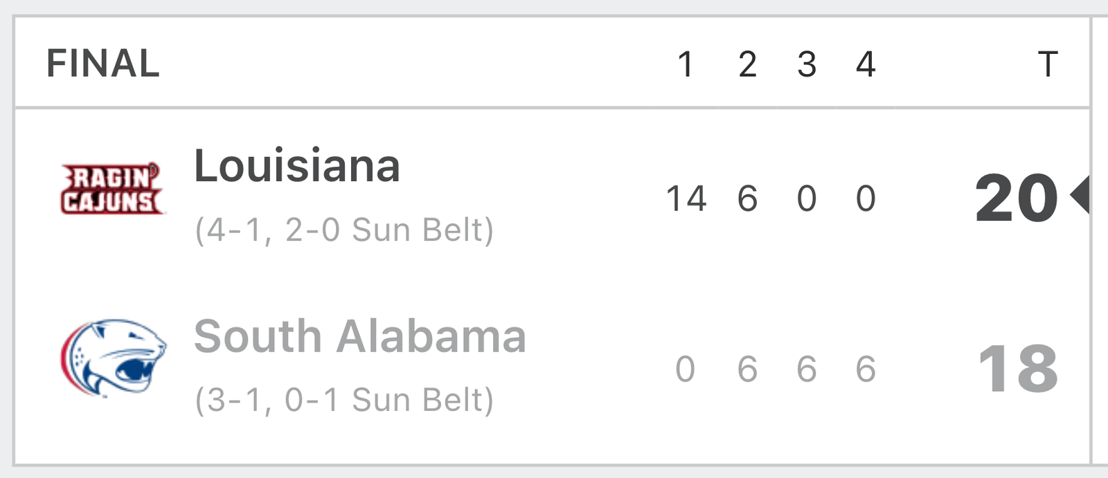
Task: Select quarter 2 column header
Action: pyautogui.click(x=747, y=64)
